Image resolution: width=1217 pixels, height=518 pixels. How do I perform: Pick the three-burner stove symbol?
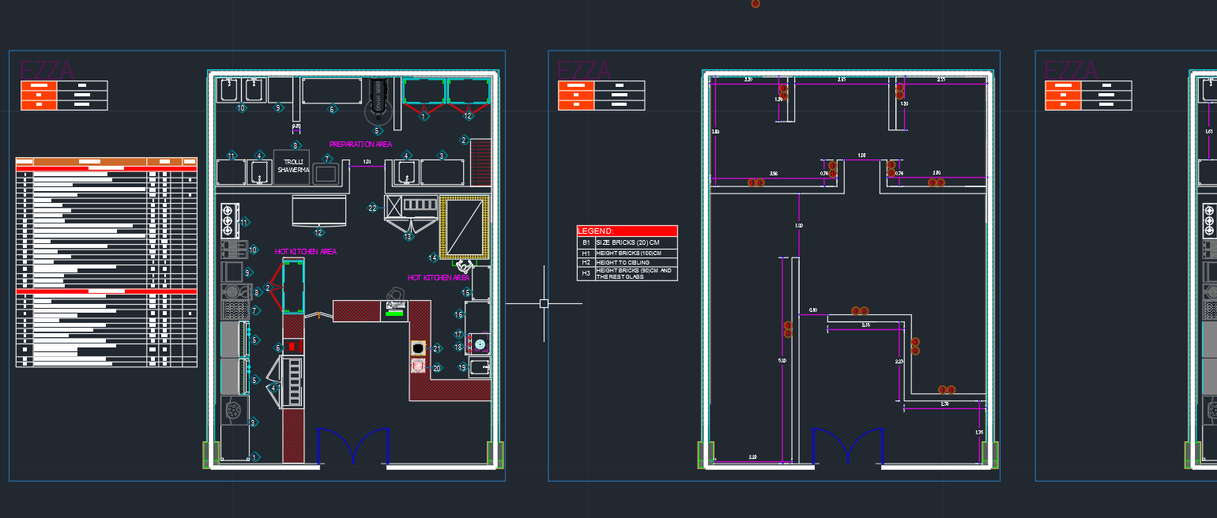tap(229, 220)
